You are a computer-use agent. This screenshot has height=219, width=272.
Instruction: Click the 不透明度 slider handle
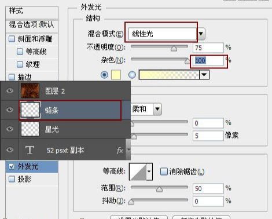tap(174, 48)
